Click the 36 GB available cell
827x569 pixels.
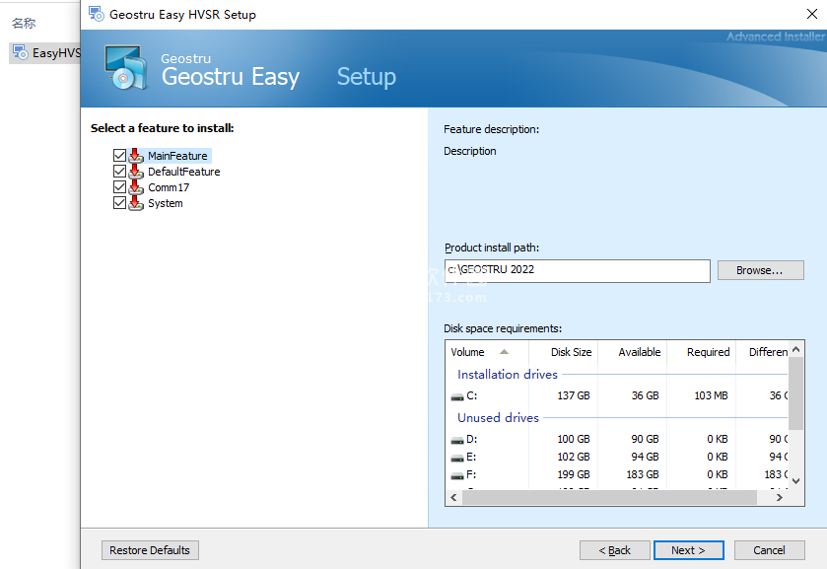[645, 395]
